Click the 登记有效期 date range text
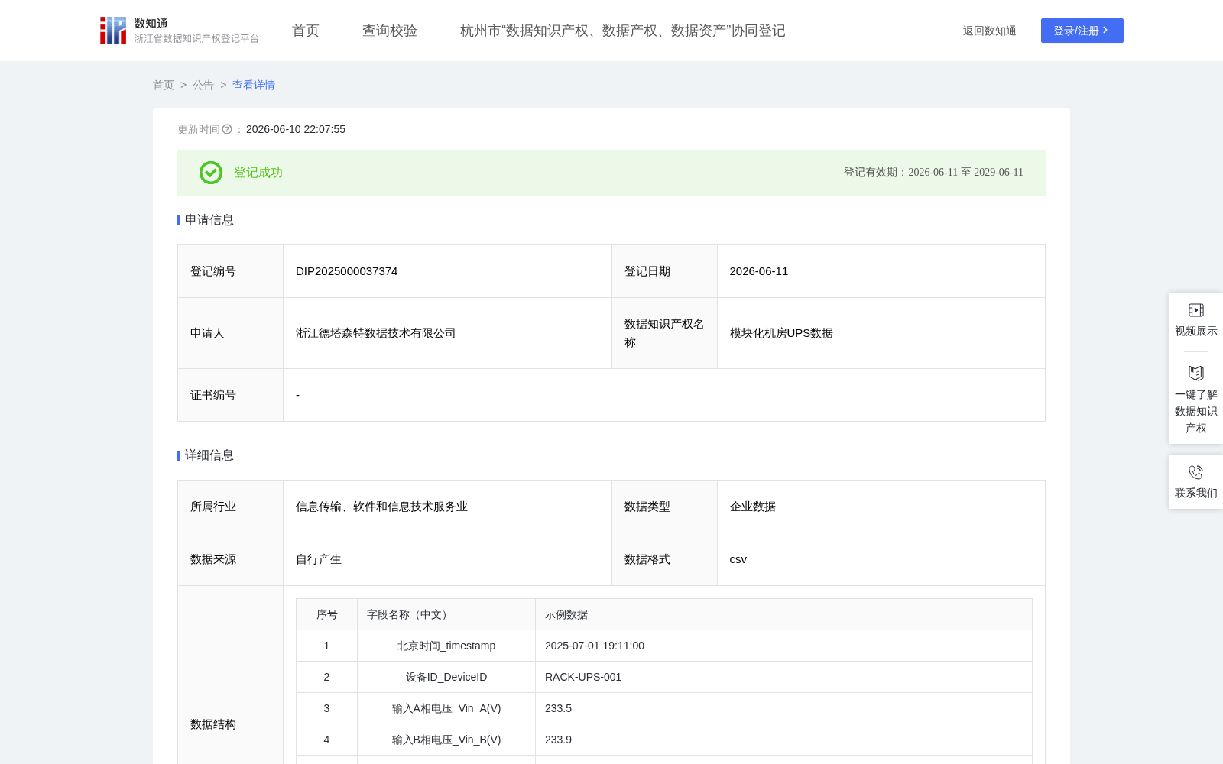The width and height of the screenshot is (1223, 764). click(x=933, y=173)
